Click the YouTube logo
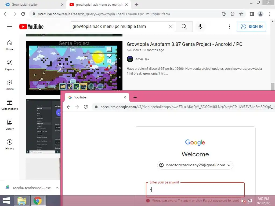The image size is (275, 206). click(31, 27)
